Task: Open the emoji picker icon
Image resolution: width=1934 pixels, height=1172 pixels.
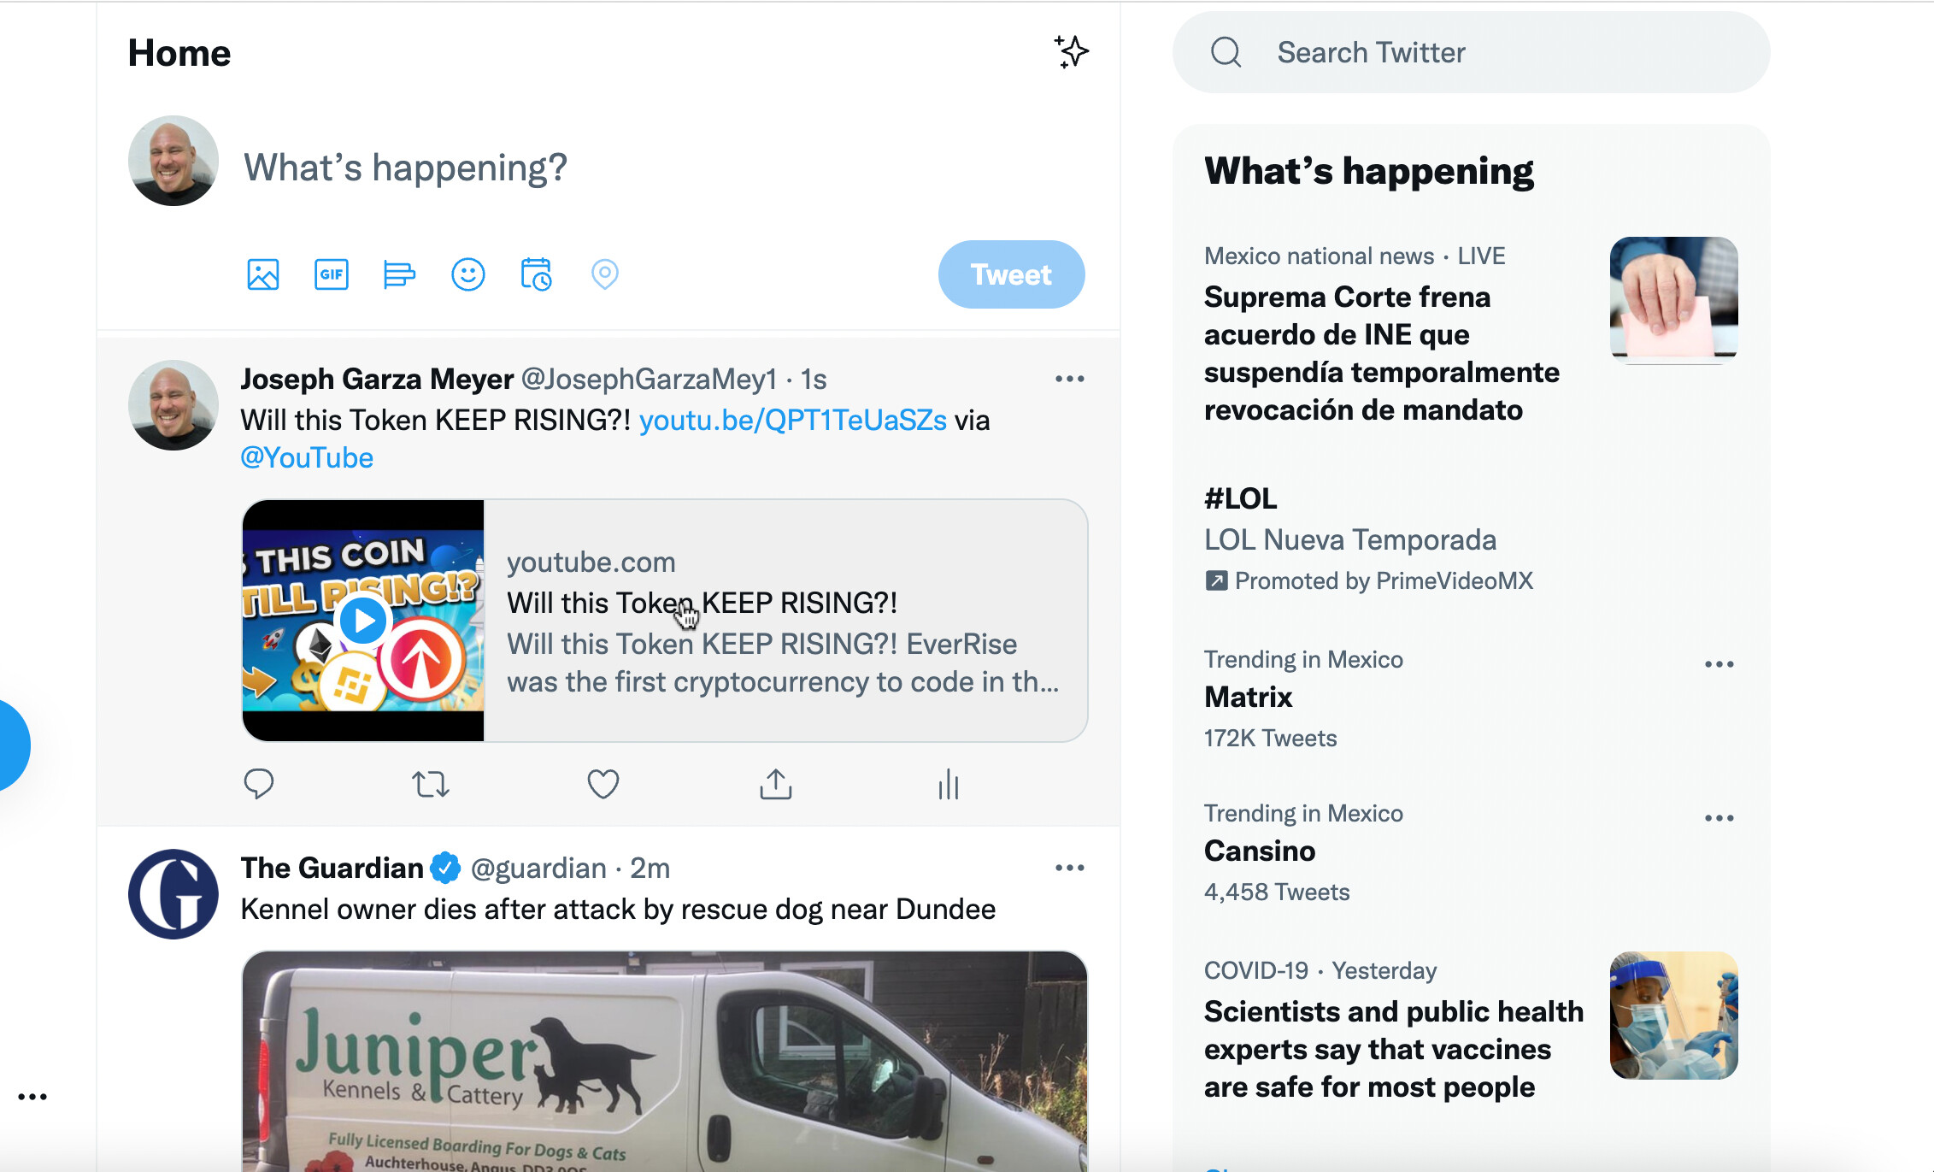Action: (x=468, y=274)
